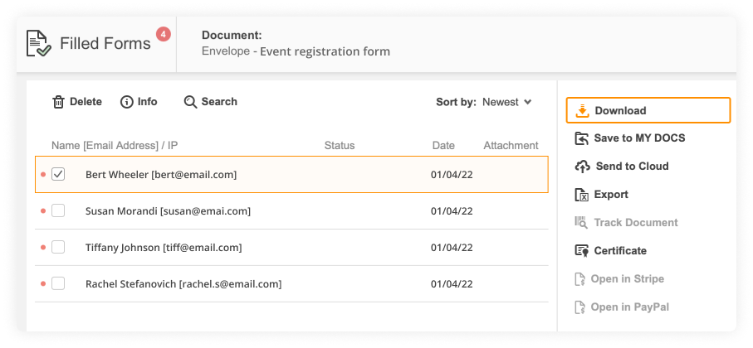Tick the Tiffany Johnson checkbox
The image size is (753, 348).
pyautogui.click(x=58, y=248)
